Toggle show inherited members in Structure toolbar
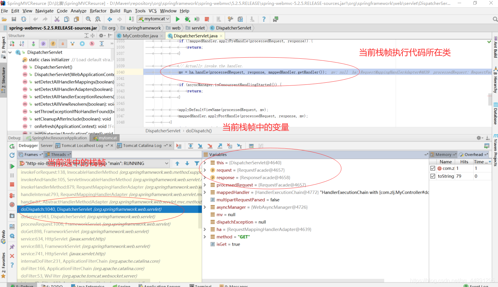This screenshot has height=287, width=498. pos(72,44)
